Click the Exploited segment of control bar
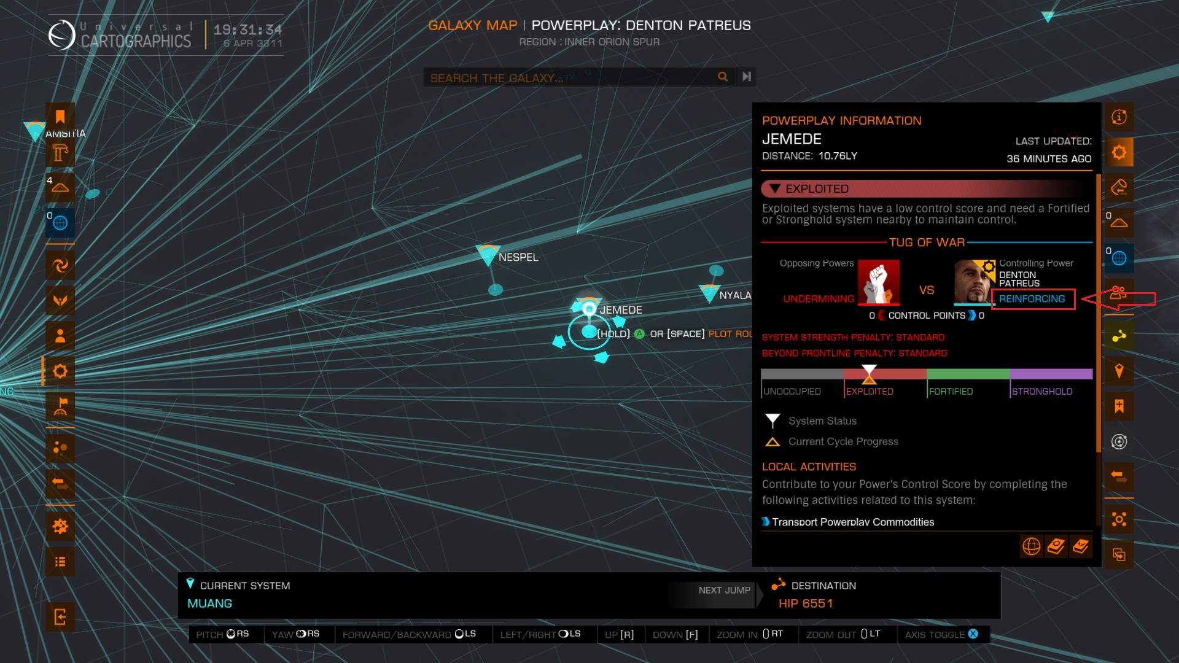The width and height of the screenshot is (1179, 663). click(x=885, y=374)
